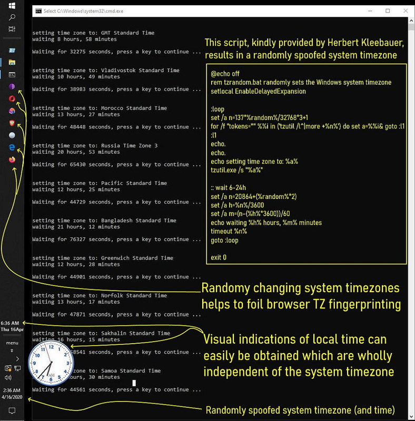The height and width of the screenshot is (421, 415).
Task: Minimize the cmd.exe window
Action: point(370,11)
